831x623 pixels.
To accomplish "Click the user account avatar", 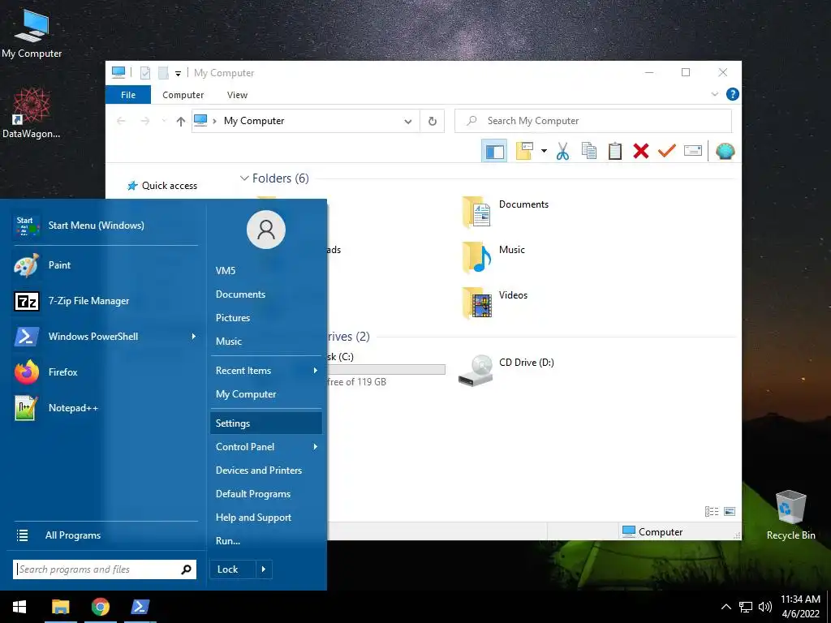I will 266,230.
